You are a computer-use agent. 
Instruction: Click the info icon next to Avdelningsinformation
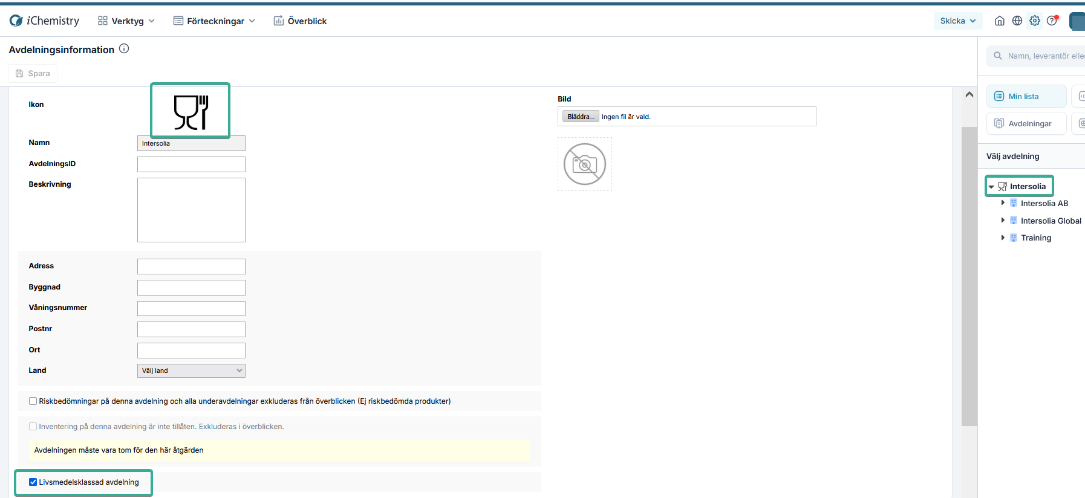[x=124, y=48]
